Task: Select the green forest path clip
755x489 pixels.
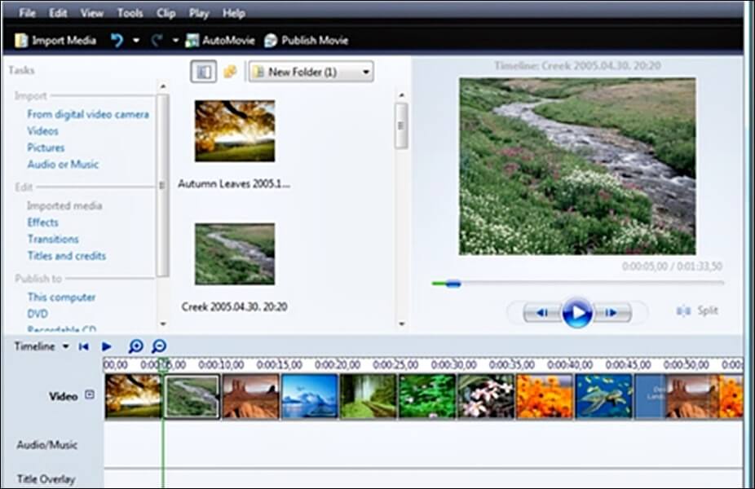Action: [369, 396]
